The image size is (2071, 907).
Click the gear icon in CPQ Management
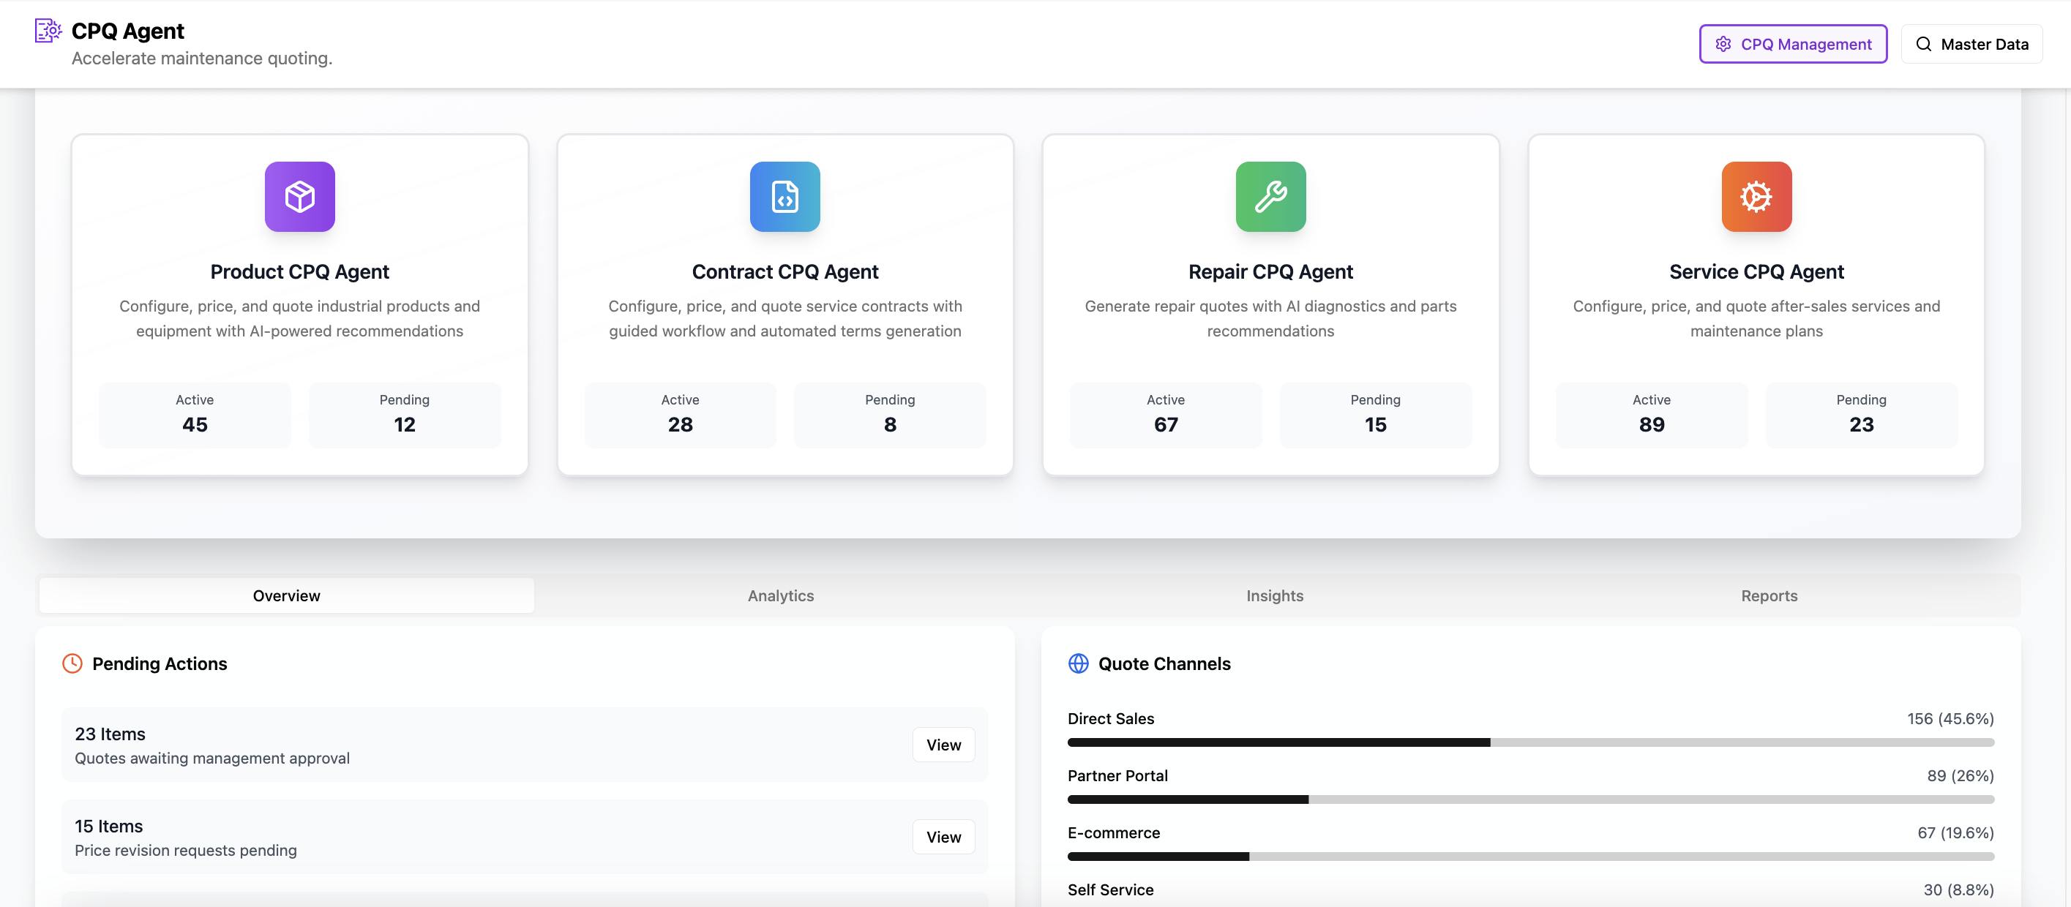coord(1723,44)
